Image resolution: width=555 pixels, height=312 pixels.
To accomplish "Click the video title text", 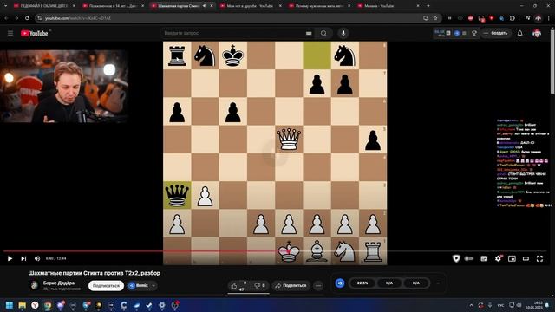I will click(95, 273).
